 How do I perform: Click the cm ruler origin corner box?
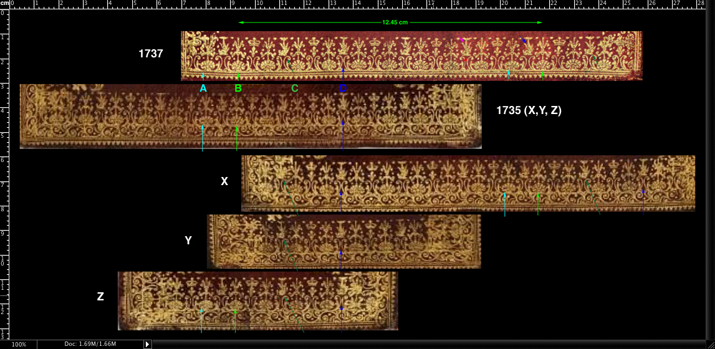point(4,4)
